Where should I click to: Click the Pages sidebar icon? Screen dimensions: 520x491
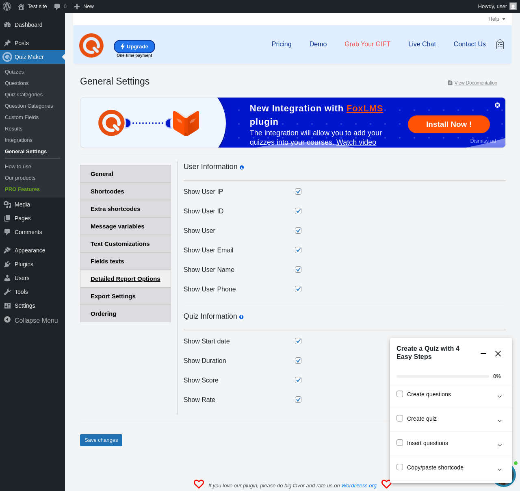tap(7, 218)
